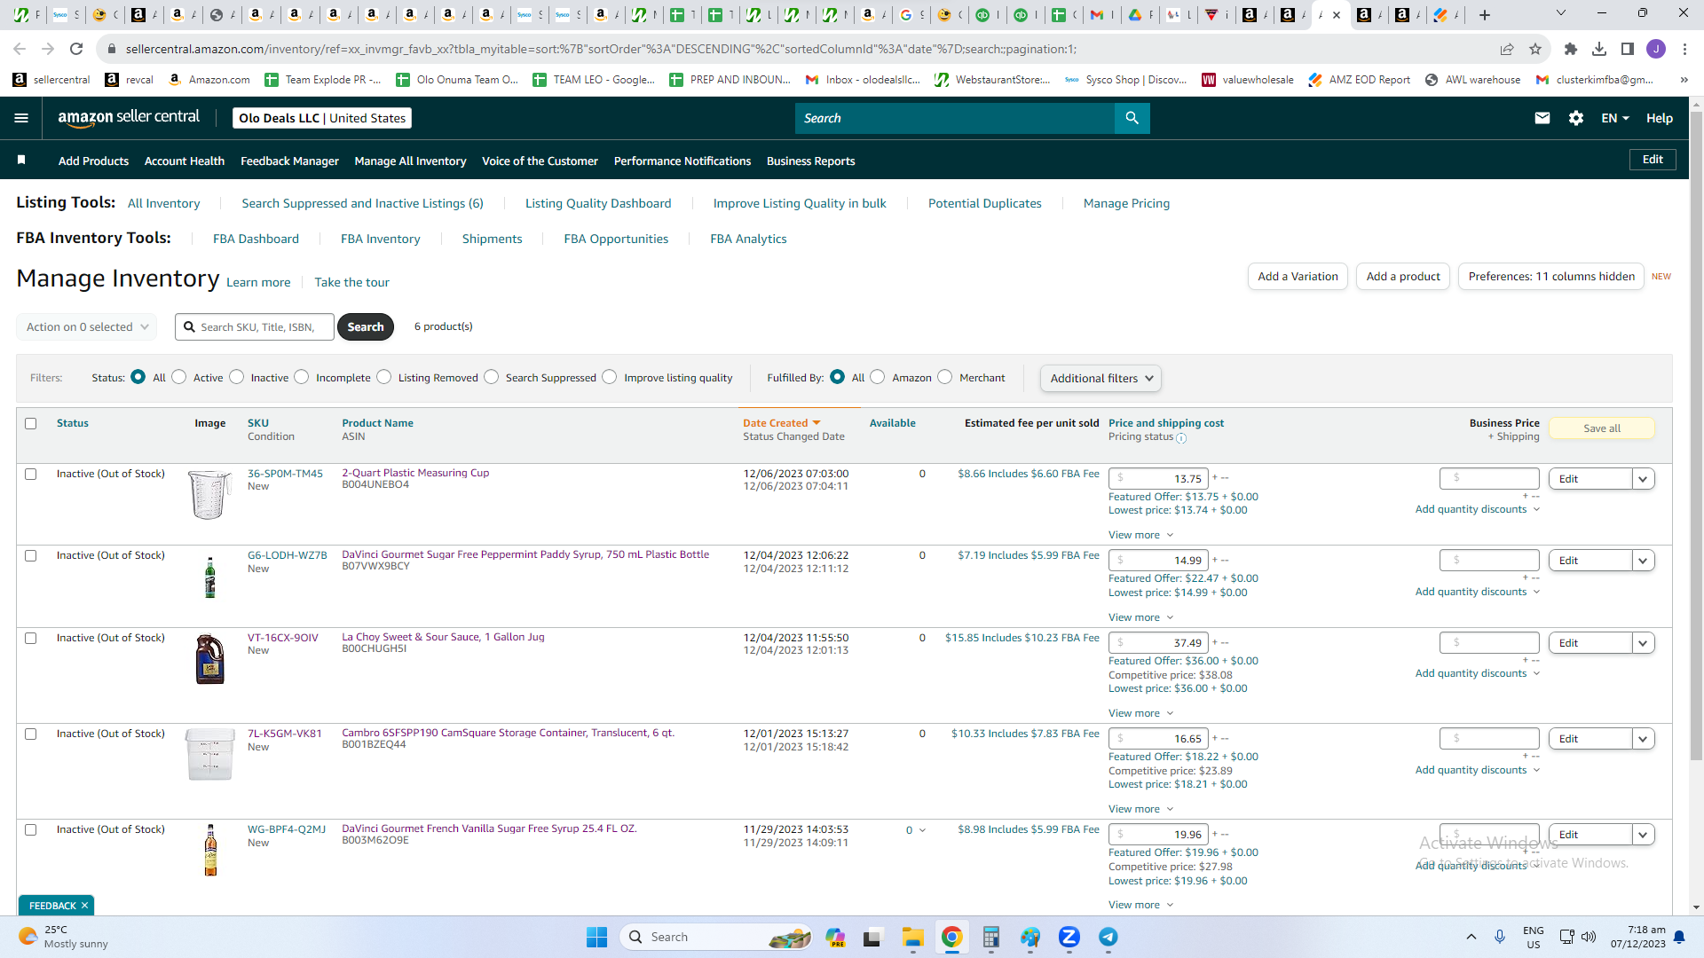The image size is (1704, 958).
Task: Choose the Search Suppressed status radio button
Action: tap(492, 377)
